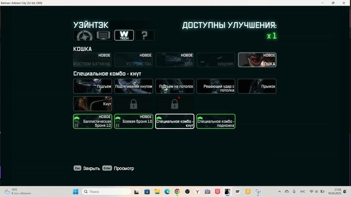Open the Snipping Tool taskbar icon
Screen dimensions: 351x197
pos(258,192)
